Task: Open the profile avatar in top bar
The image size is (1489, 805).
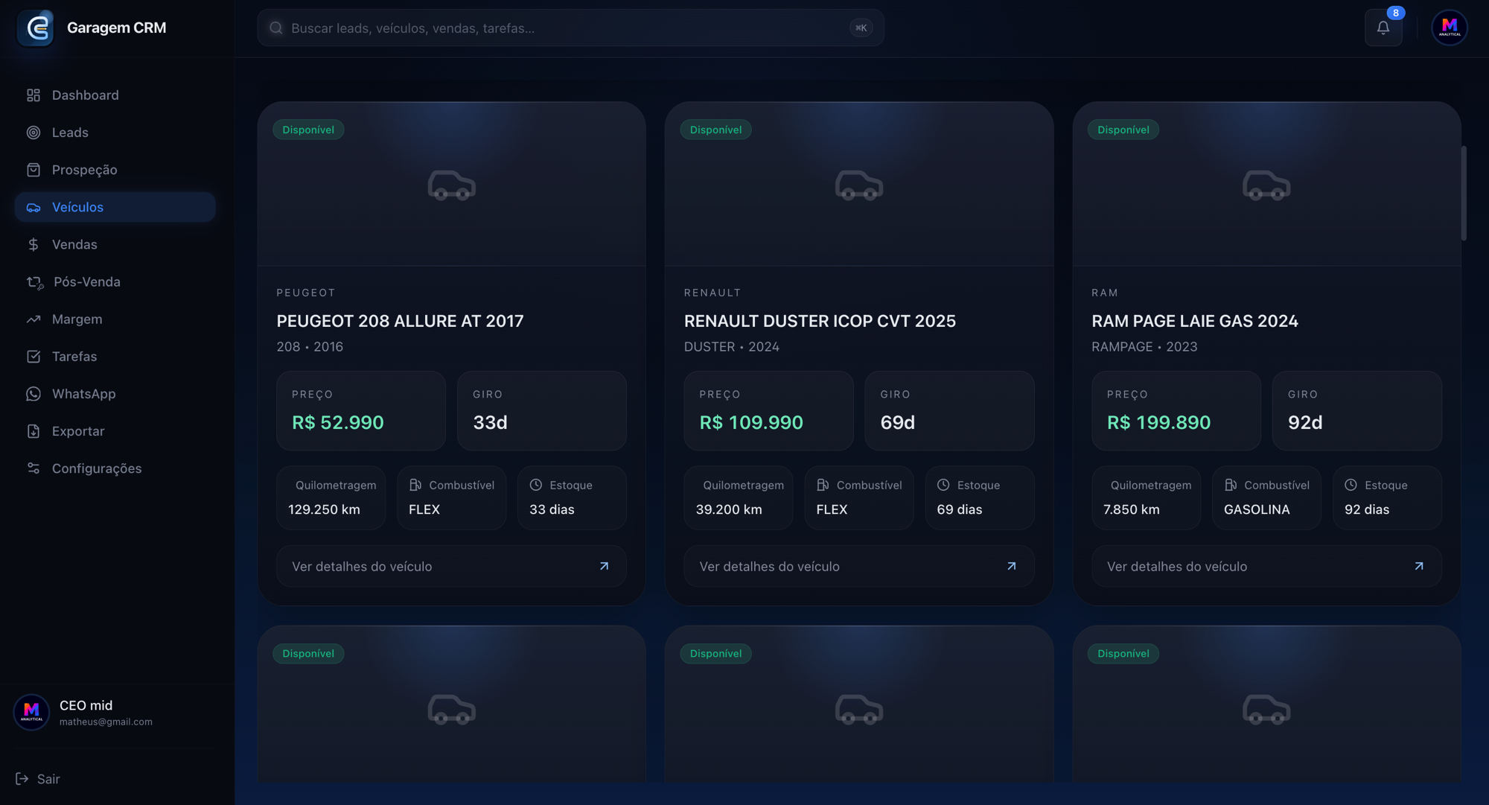Action: coord(1449,28)
